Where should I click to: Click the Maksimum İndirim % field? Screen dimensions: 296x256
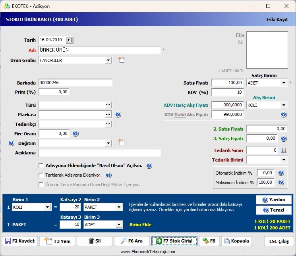tap(265, 182)
